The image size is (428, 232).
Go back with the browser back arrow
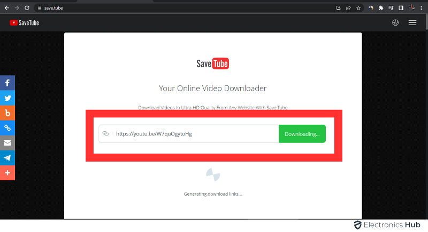[x=7, y=8]
